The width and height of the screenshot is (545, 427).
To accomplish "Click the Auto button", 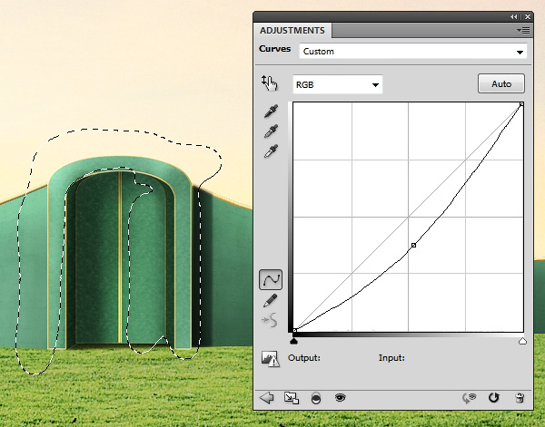I will (501, 84).
